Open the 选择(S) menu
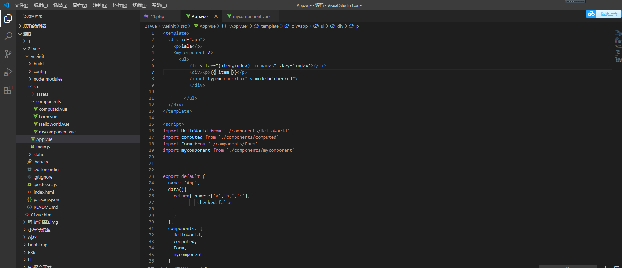Image resolution: width=622 pixels, height=268 pixels. point(60,5)
